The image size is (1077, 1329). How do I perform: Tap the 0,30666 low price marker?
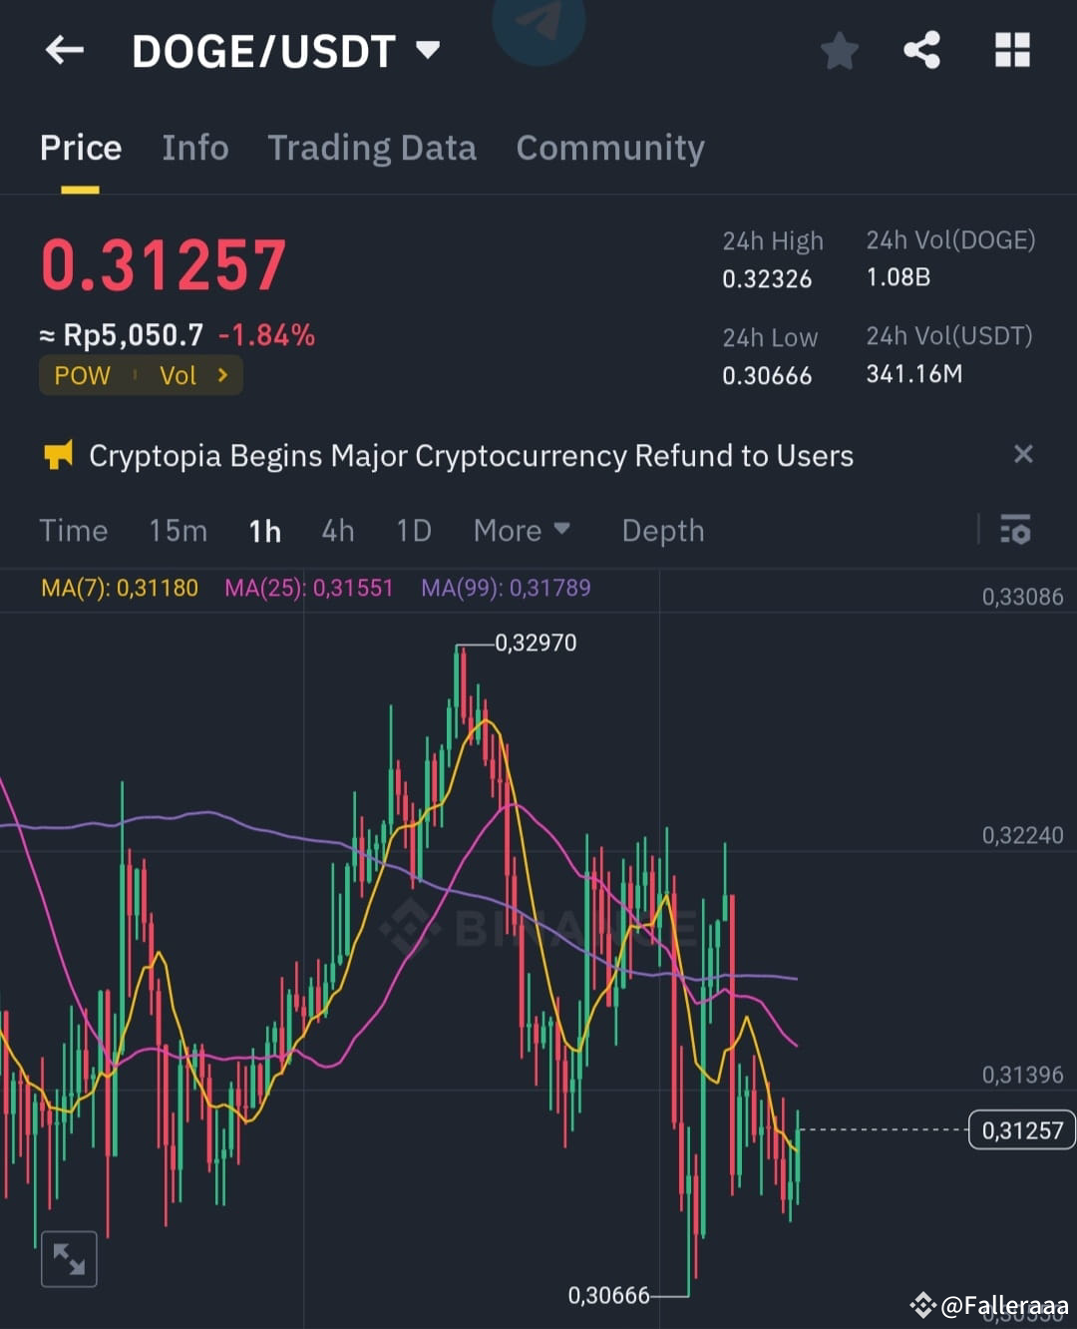tap(608, 1295)
